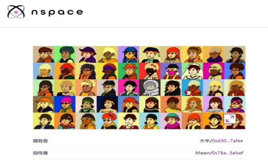
Task: Select the avatar wearing pink face mask
Action: 171,71
